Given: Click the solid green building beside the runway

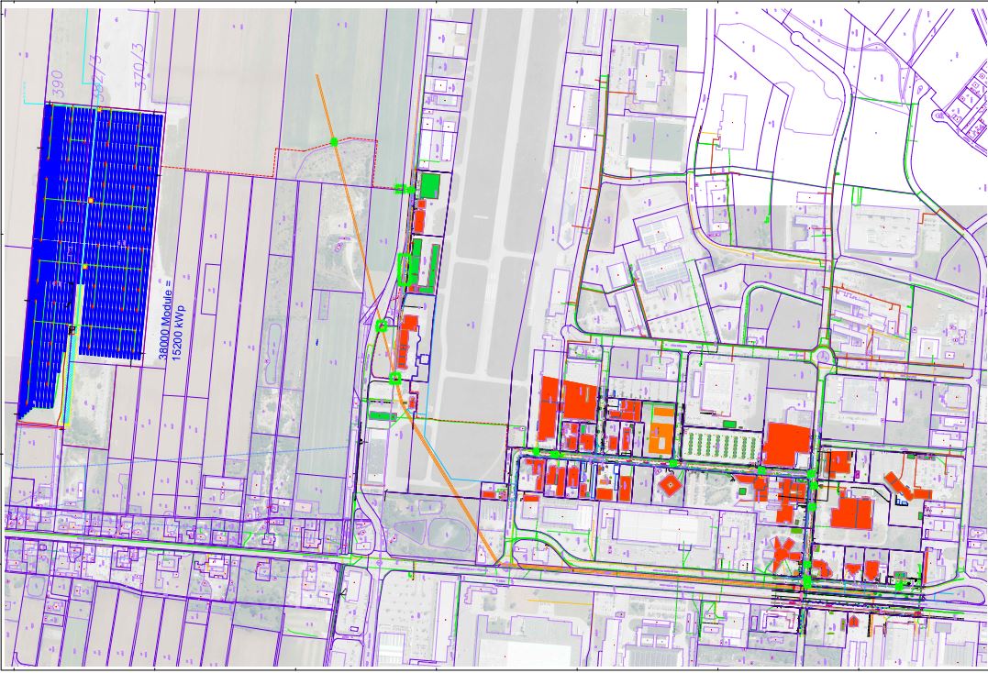Looking at the screenshot, I should pos(429,186).
